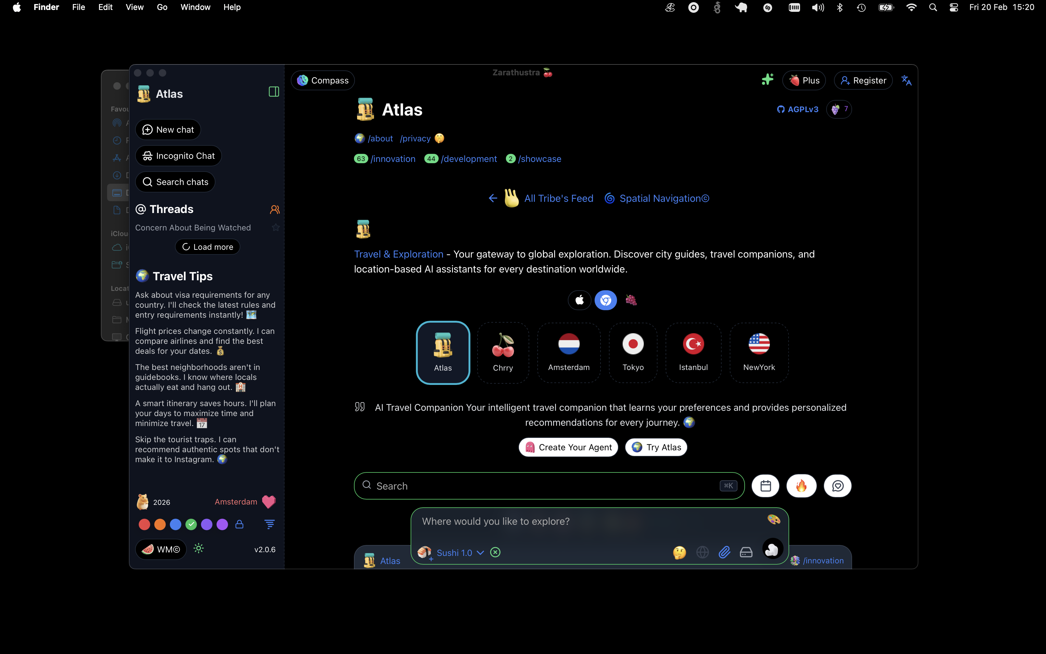The height and width of the screenshot is (654, 1046).
Task: Click the web search globe icon
Action: click(x=702, y=552)
